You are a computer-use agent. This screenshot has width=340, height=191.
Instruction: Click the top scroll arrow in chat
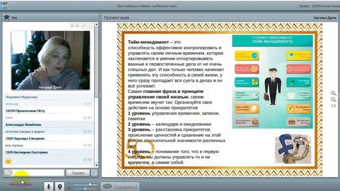pos(96,24)
